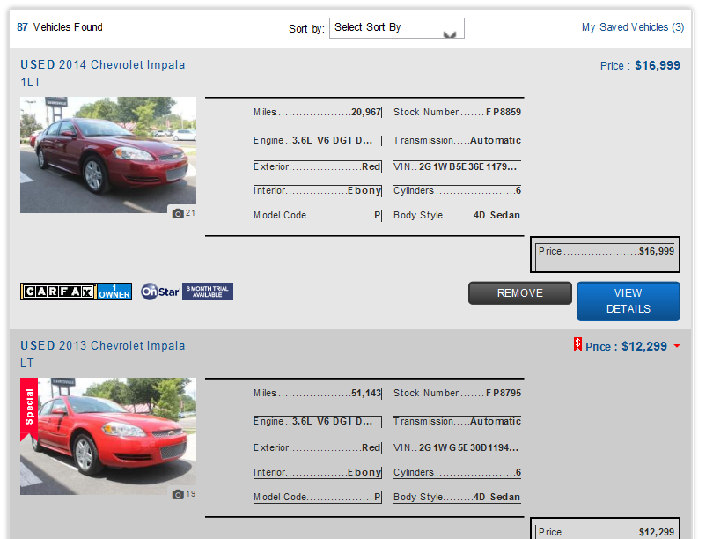Expand the red price arrow next to $12,299
The image size is (713, 539).
(x=676, y=346)
